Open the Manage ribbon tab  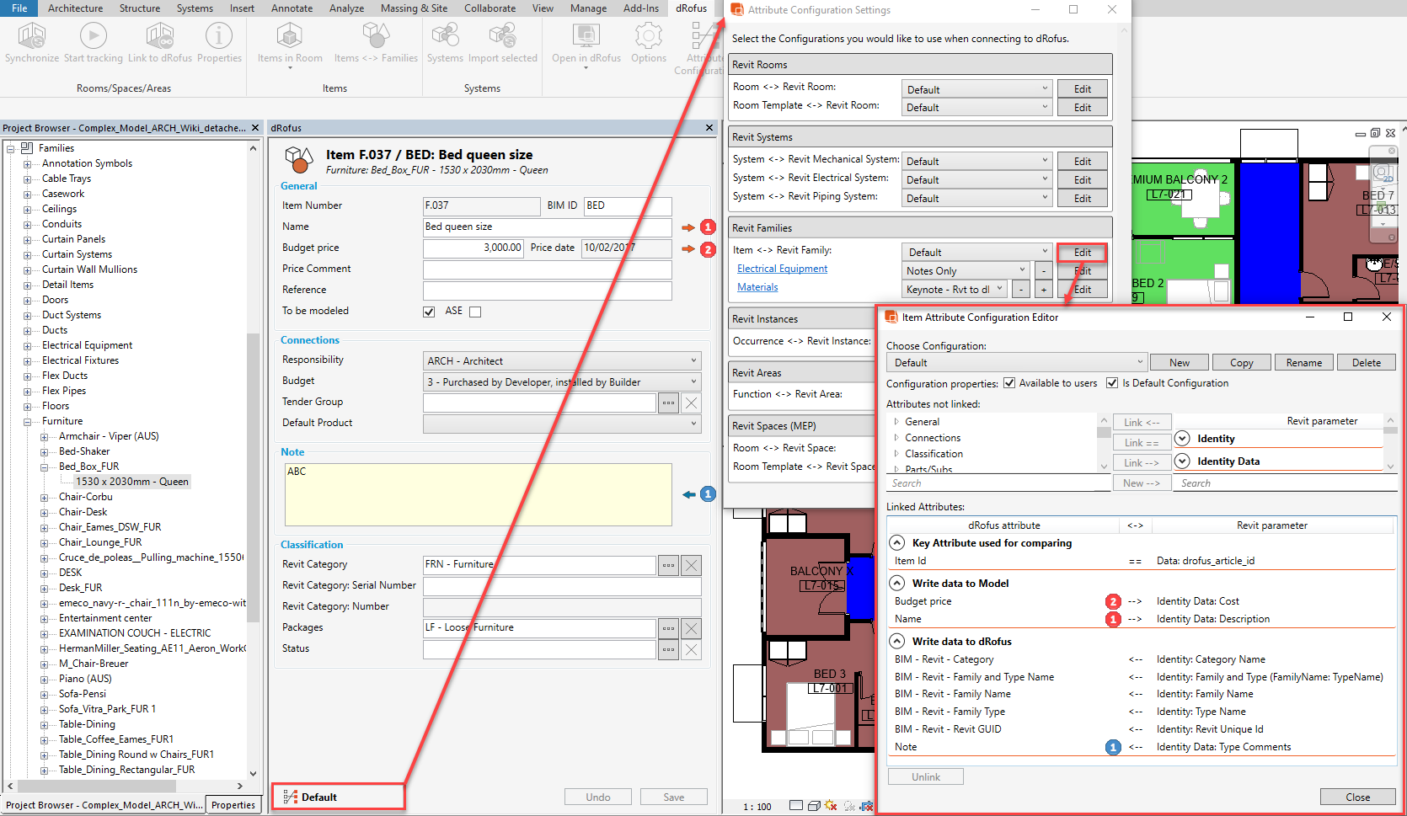click(x=588, y=8)
